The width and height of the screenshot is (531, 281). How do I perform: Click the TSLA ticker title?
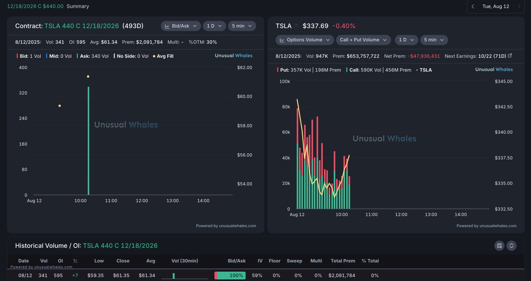click(x=284, y=26)
